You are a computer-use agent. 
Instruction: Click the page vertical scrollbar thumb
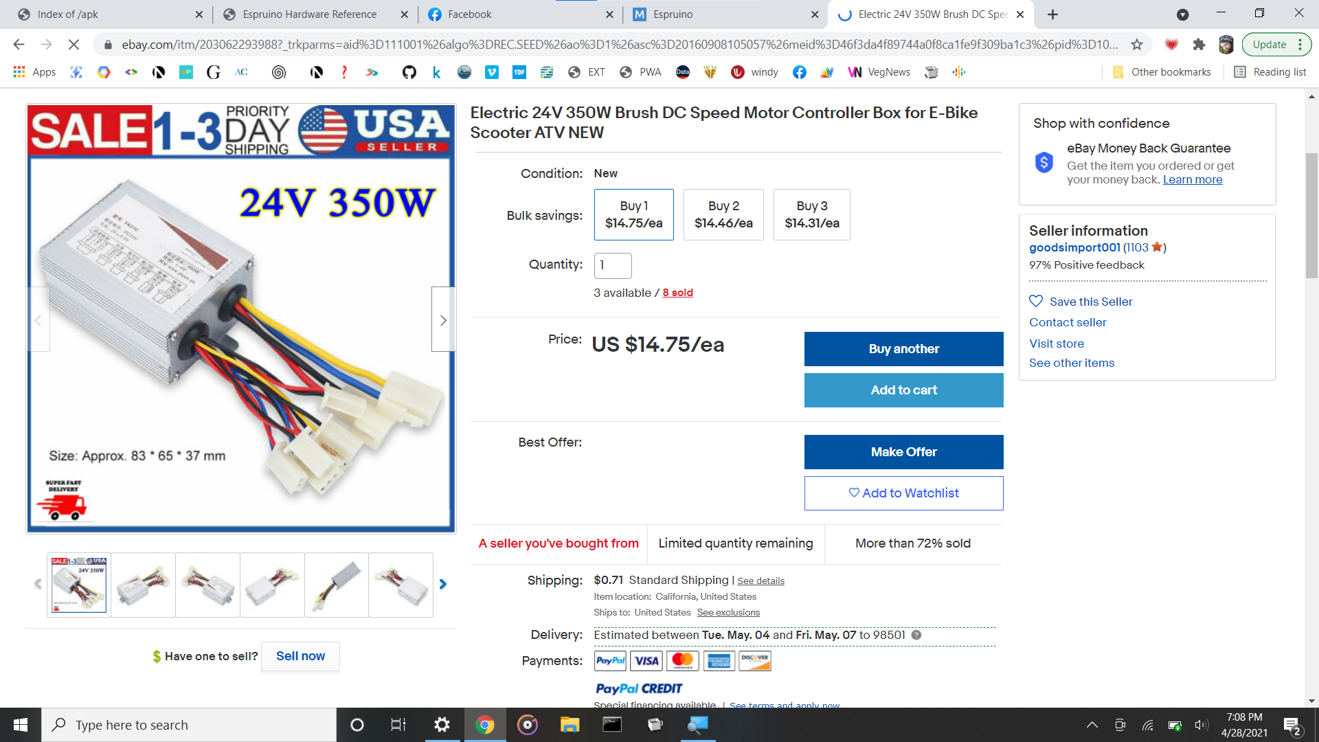tap(1311, 215)
